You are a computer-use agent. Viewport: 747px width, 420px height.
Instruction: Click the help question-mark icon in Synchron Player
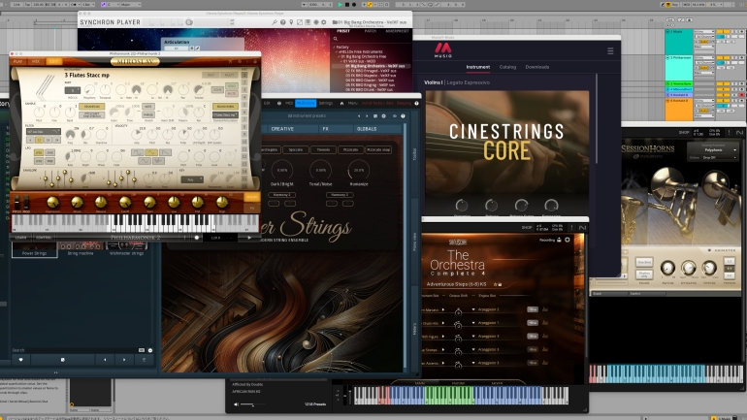[x=283, y=22]
